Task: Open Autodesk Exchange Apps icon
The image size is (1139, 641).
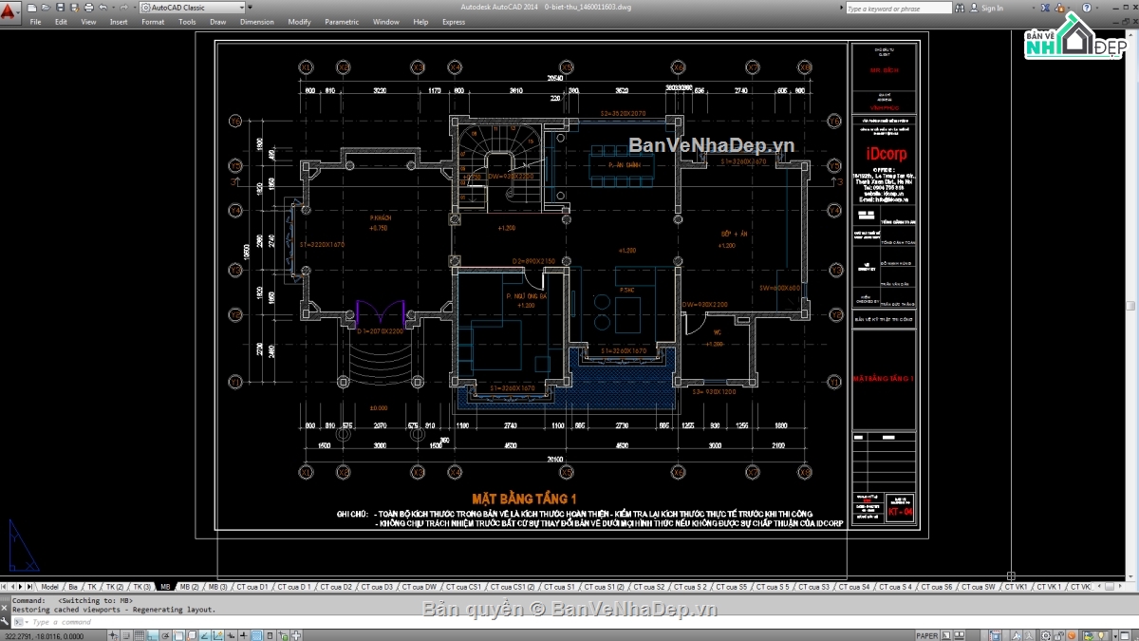Action: tap(1046, 8)
